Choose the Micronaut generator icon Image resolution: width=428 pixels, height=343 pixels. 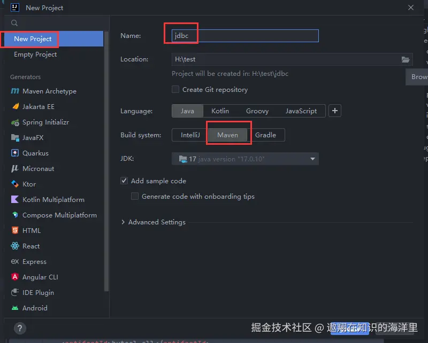[x=15, y=168]
